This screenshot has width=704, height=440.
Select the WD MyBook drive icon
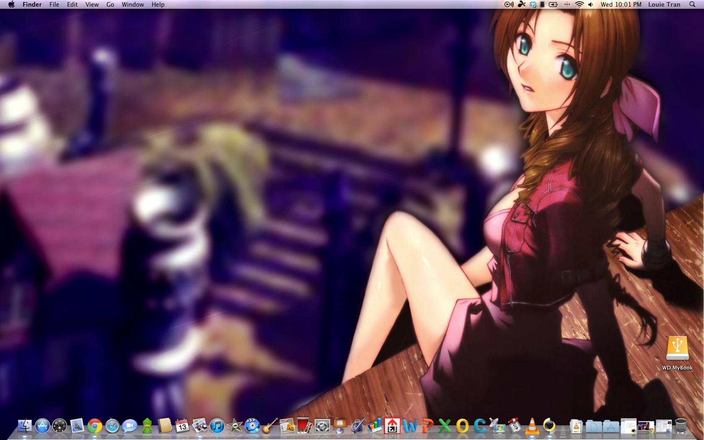point(677,348)
